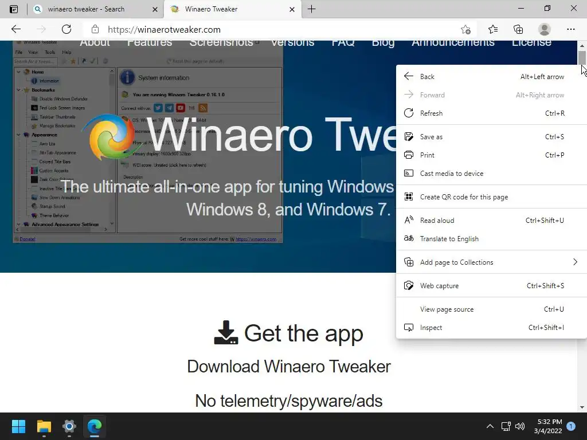587x440 pixels.
Task: Open the Favorites list icon
Action: pos(492,29)
